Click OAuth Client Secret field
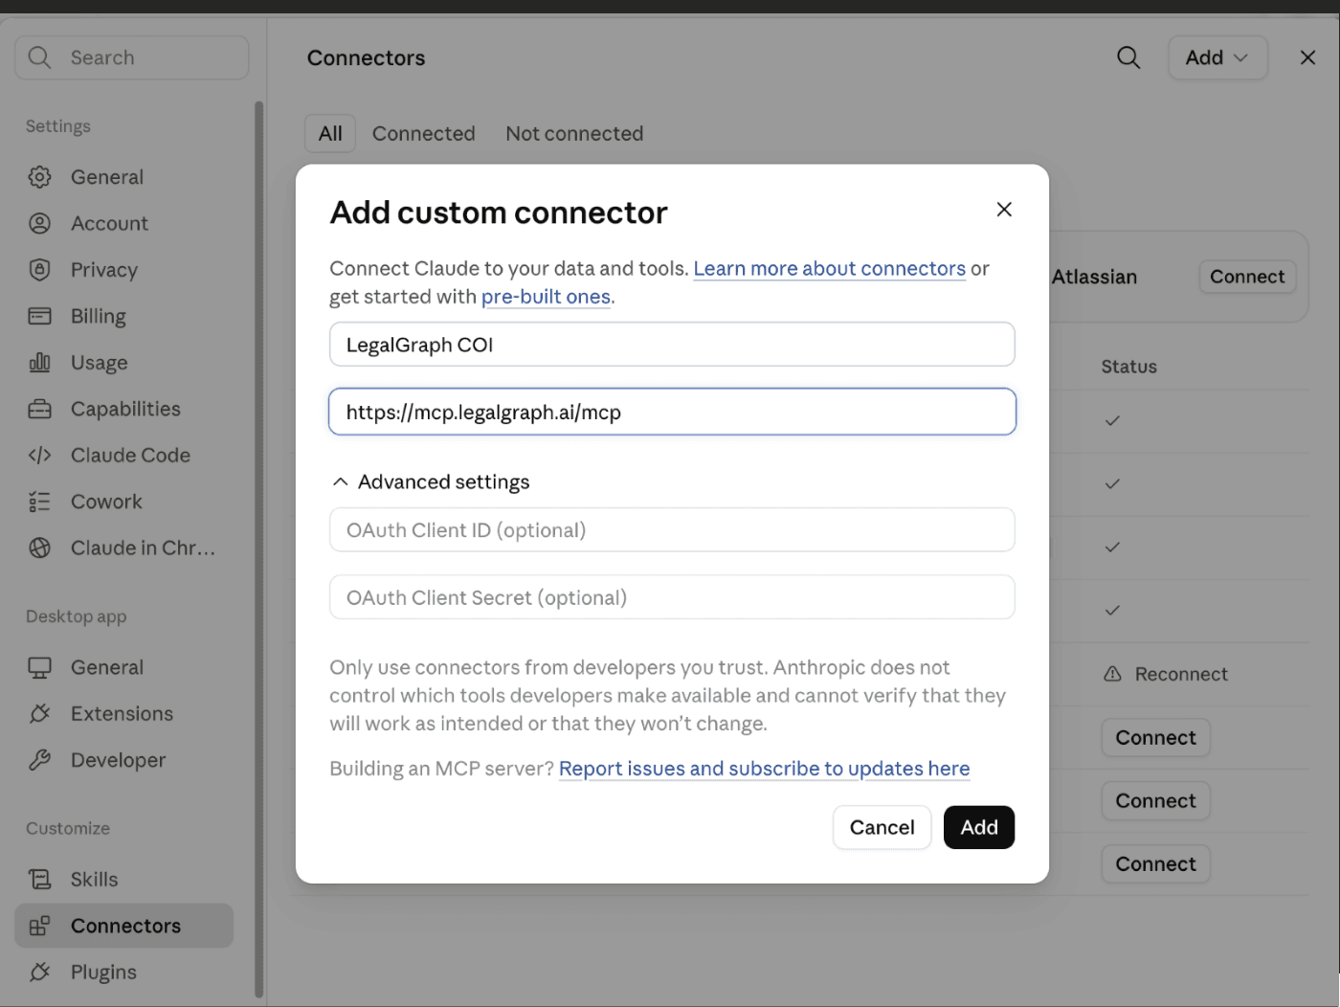The width and height of the screenshot is (1340, 1007). point(672,597)
